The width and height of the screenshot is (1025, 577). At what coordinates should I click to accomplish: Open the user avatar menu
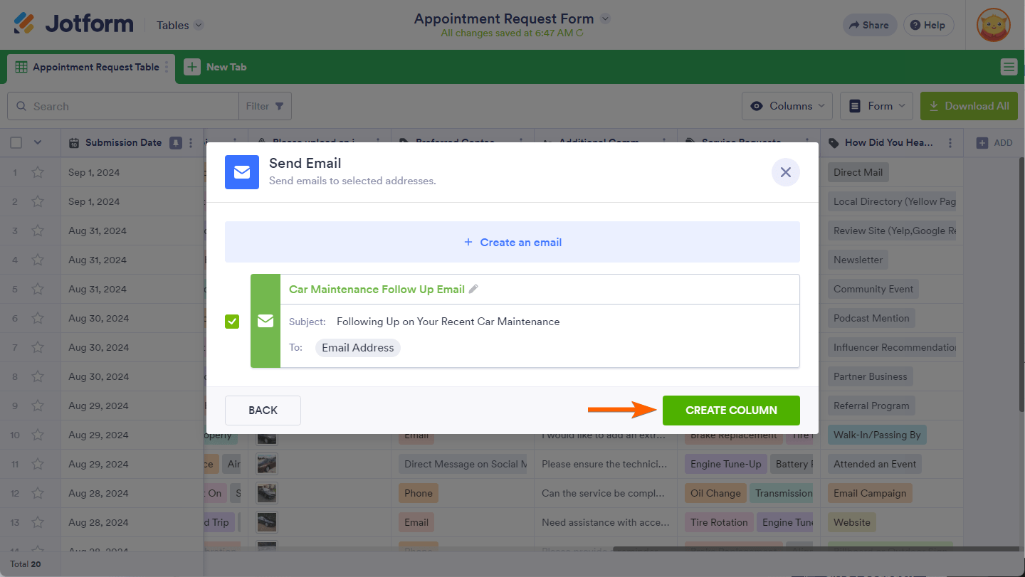(x=993, y=26)
